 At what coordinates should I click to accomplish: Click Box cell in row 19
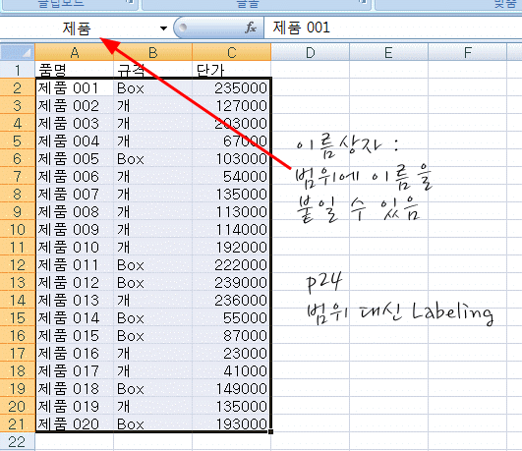click(152, 388)
